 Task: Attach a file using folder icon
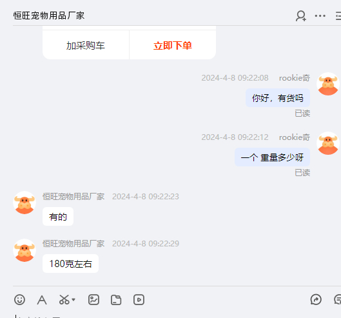pyautogui.click(x=116, y=300)
